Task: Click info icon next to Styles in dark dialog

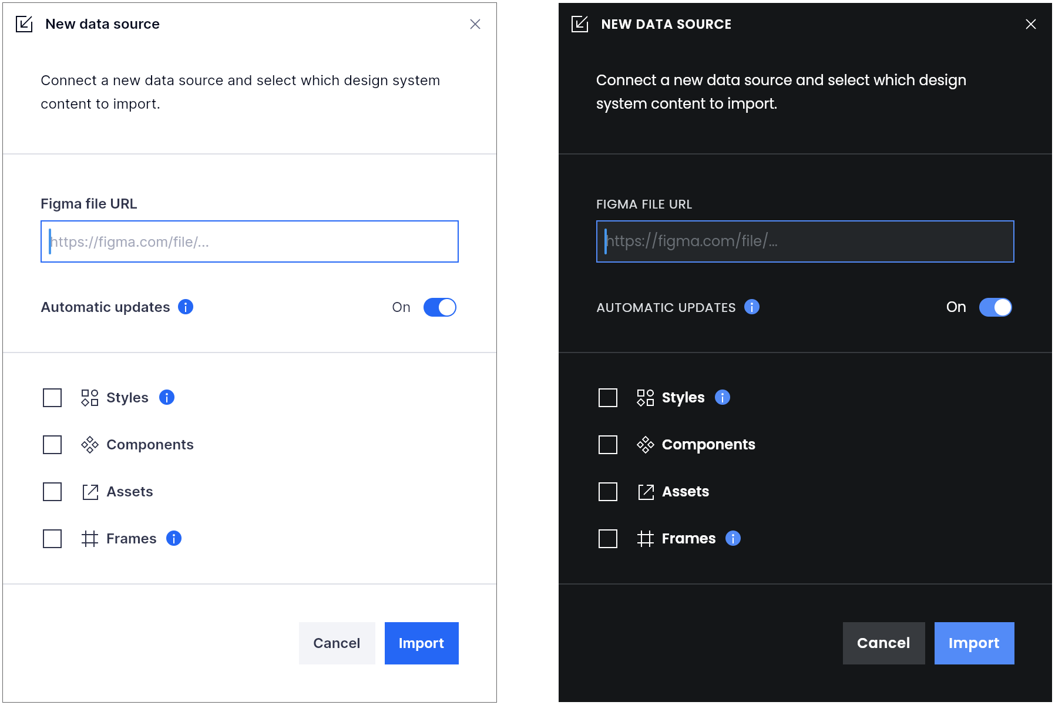Action: pos(723,397)
